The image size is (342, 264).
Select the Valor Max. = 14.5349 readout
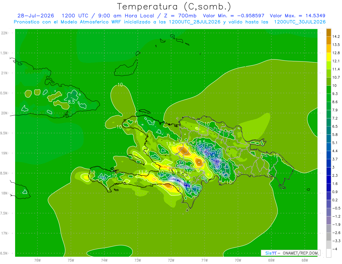click(298, 16)
